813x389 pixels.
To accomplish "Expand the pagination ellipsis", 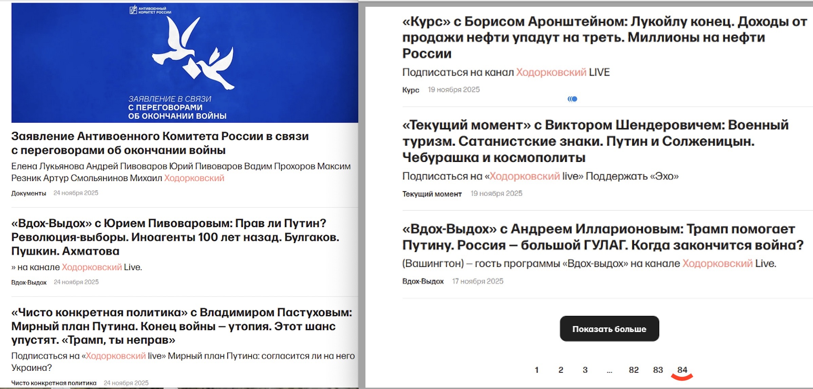I will click(609, 371).
